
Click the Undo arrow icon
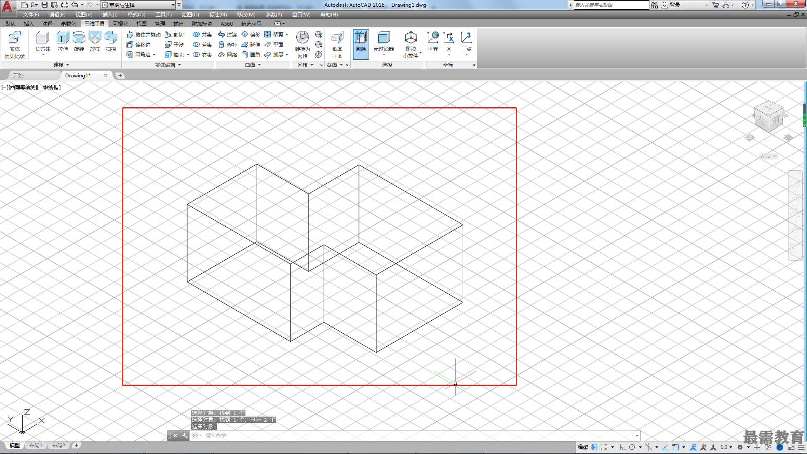click(x=75, y=5)
